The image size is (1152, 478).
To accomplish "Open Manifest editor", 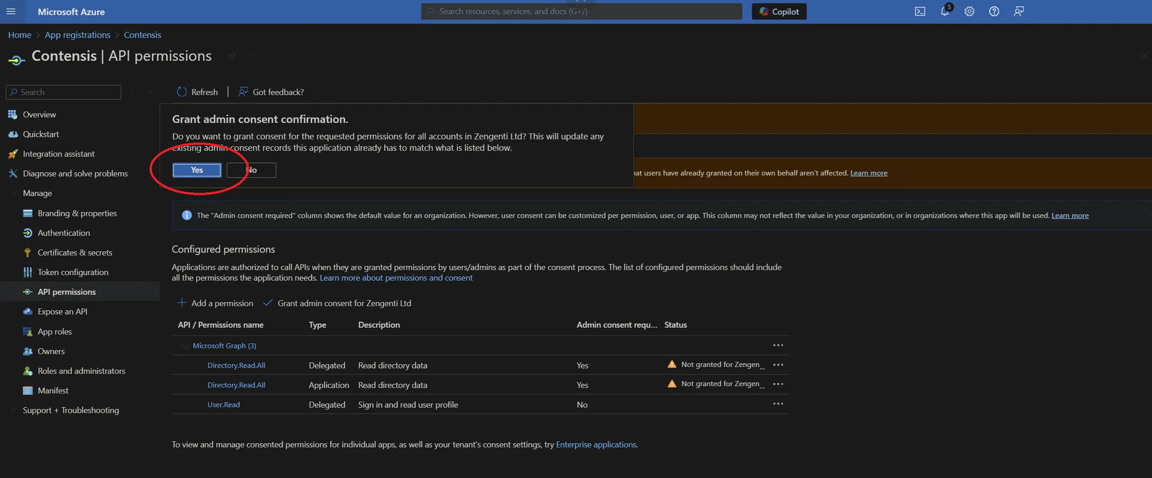I will (53, 391).
